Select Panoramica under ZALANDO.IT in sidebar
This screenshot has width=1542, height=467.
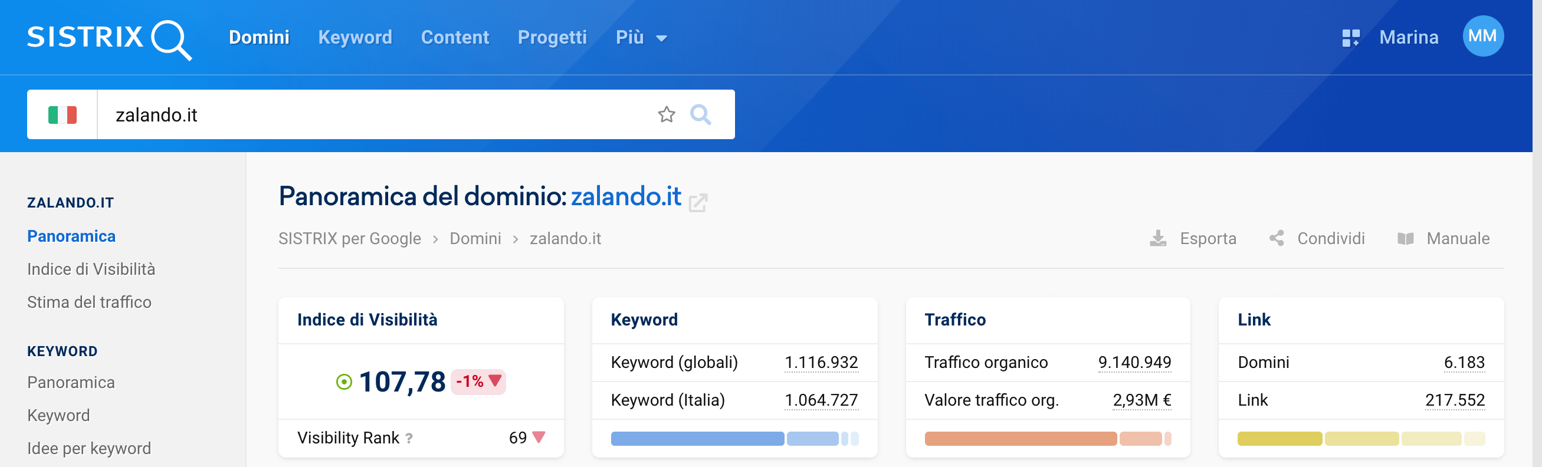point(71,236)
